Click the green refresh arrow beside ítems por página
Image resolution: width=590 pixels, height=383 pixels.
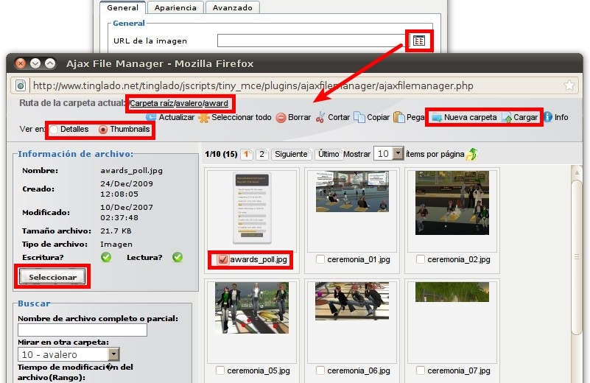(x=472, y=154)
